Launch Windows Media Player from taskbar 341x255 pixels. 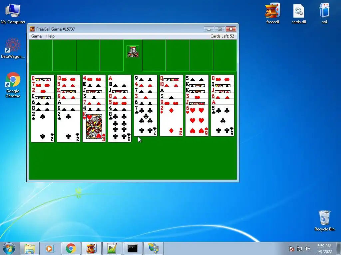50,248
